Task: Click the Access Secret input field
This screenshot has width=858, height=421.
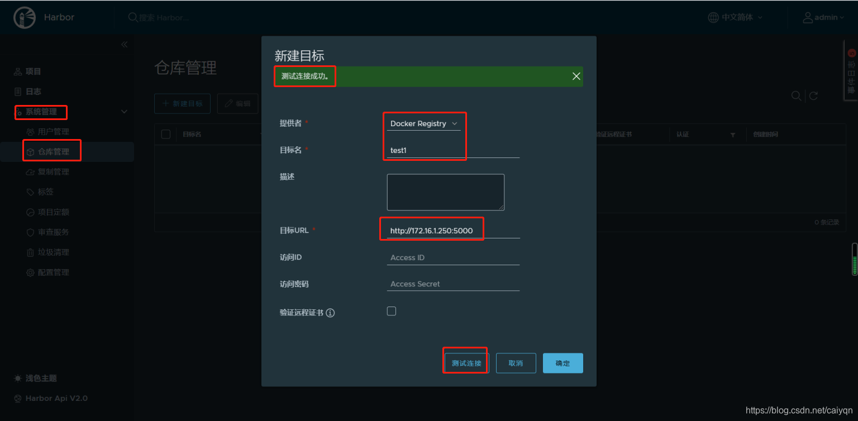Action: tap(454, 284)
